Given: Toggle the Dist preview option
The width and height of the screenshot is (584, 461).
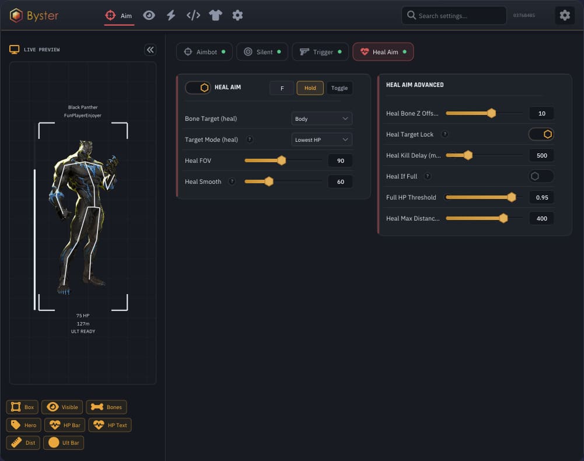Looking at the screenshot, I should [23, 443].
